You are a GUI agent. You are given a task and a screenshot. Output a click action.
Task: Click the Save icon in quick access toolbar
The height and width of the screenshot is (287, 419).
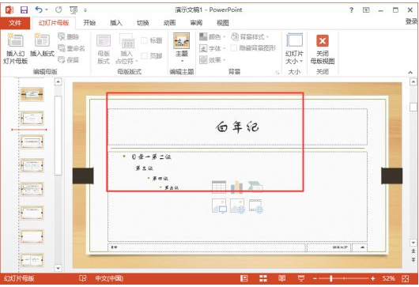[x=24, y=10]
